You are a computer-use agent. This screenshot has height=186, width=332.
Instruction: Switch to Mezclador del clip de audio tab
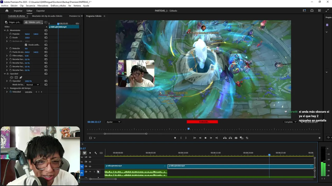pyautogui.click(x=47, y=16)
